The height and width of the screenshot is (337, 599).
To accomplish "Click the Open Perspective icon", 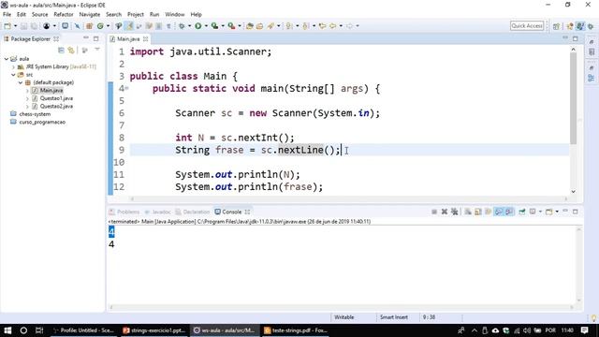I will click(x=556, y=26).
